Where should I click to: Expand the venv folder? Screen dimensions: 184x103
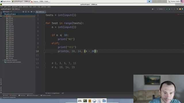[5, 16]
